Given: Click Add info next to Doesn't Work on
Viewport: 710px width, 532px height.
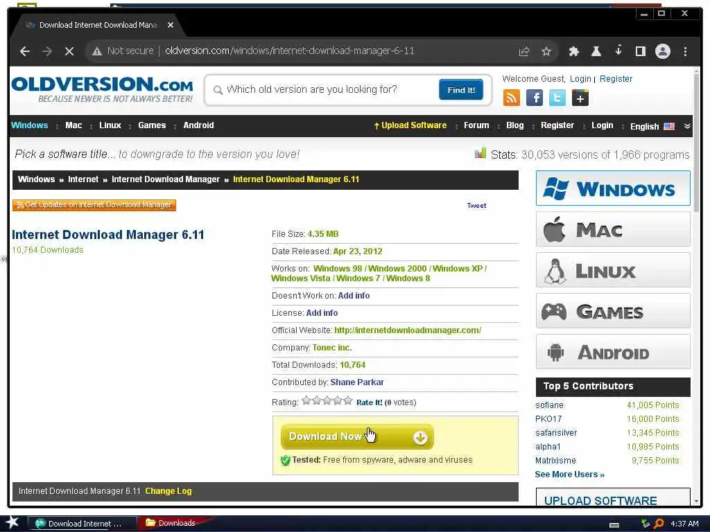Looking at the screenshot, I should [354, 295].
